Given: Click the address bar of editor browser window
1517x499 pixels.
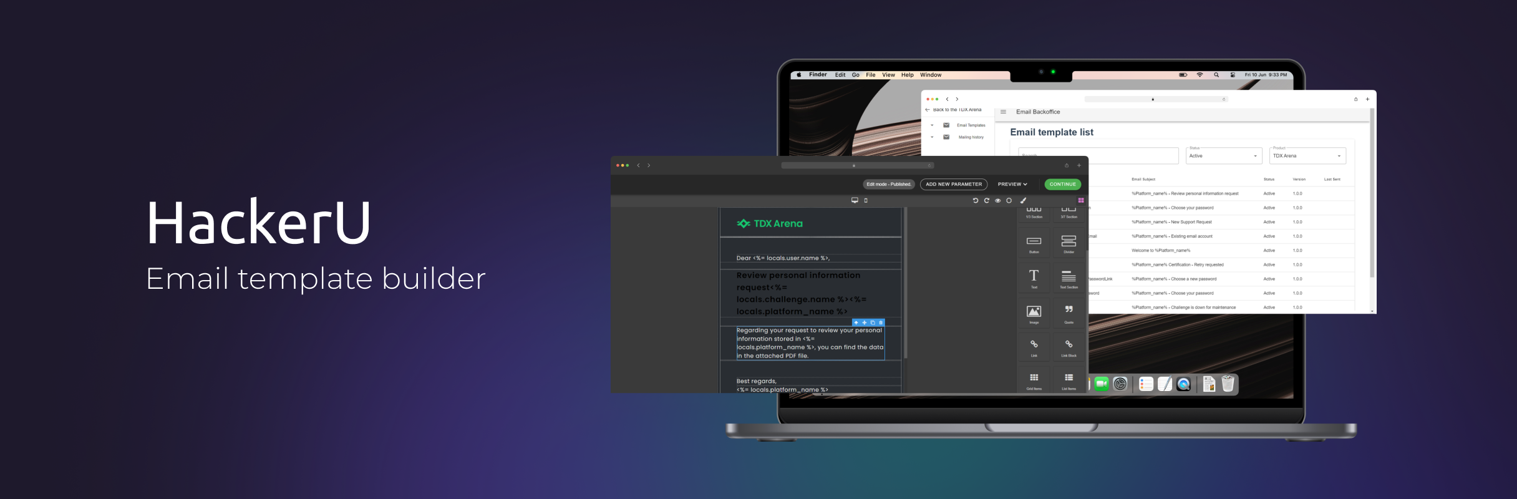Looking at the screenshot, I should [x=858, y=165].
